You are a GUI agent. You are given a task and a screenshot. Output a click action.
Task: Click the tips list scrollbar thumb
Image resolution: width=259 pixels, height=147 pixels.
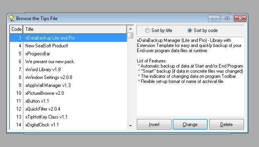pyautogui.click(x=130, y=35)
